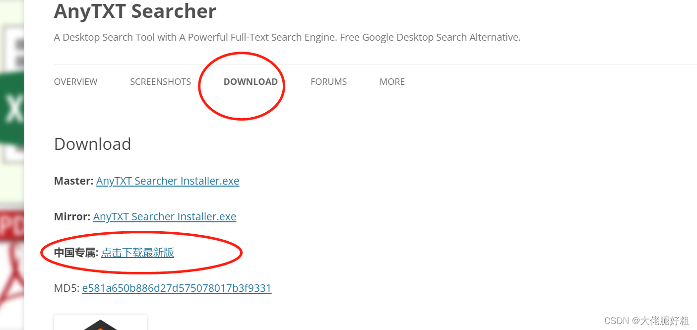Click the AnyTXT Searcher page title
This screenshot has height=330, width=697.
tap(135, 11)
